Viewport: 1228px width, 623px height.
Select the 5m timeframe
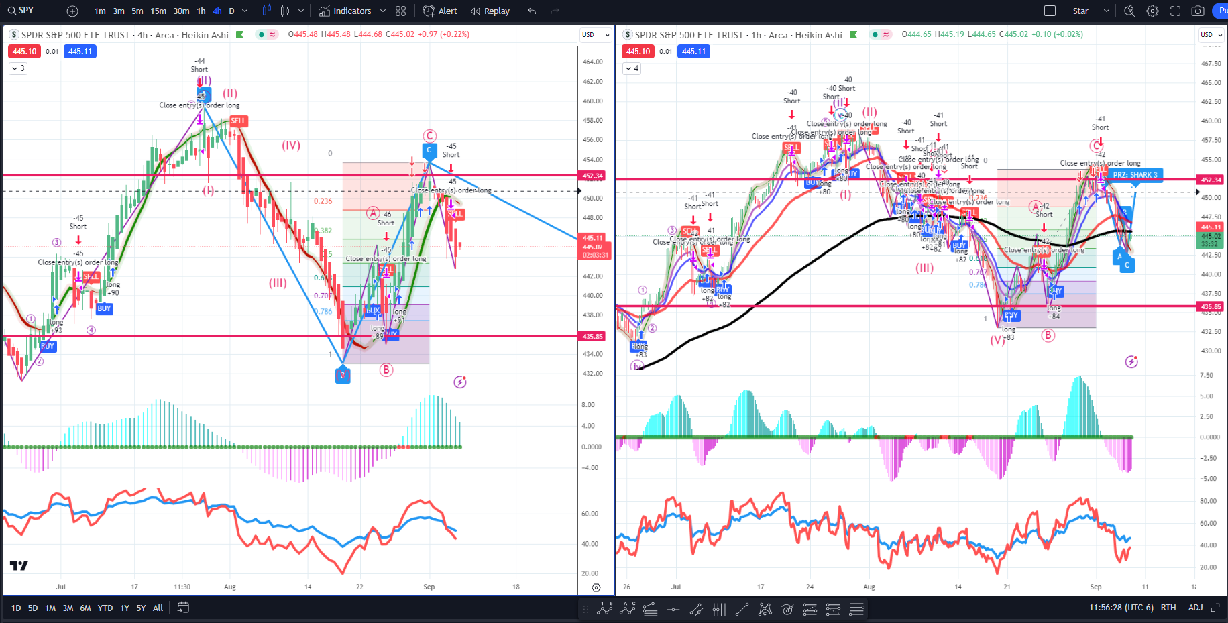(137, 11)
